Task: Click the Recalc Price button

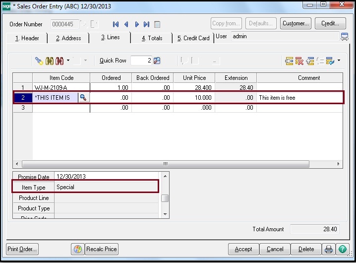Action: (x=102, y=249)
